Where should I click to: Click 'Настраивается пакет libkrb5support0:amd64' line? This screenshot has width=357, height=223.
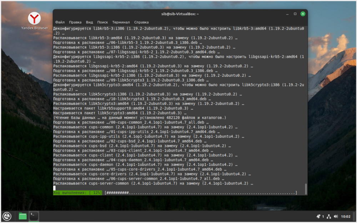click(123, 108)
